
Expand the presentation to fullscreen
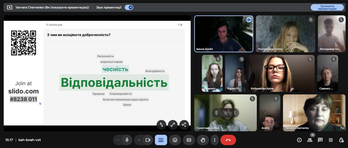pos(173,125)
